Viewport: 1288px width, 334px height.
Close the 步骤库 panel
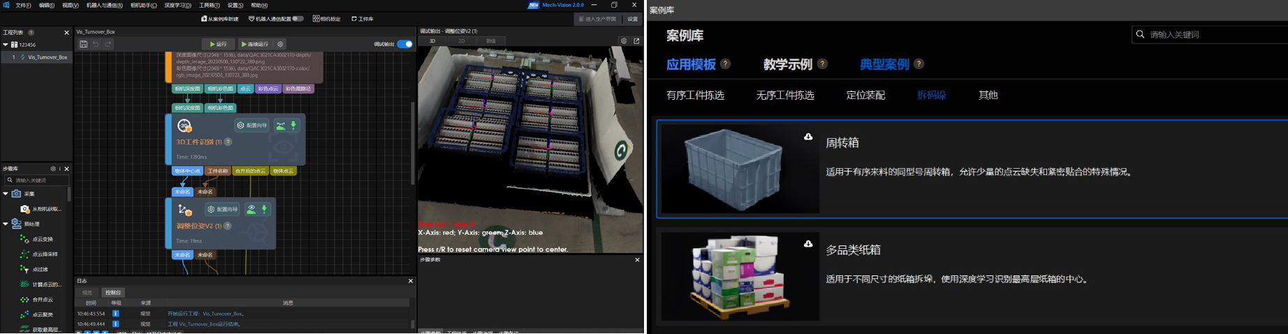point(66,169)
